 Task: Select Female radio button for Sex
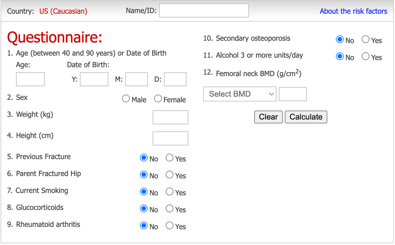coord(158,99)
